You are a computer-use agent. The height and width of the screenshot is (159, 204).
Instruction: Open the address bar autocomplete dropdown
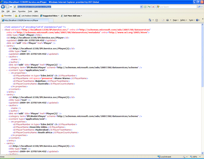(141, 7)
